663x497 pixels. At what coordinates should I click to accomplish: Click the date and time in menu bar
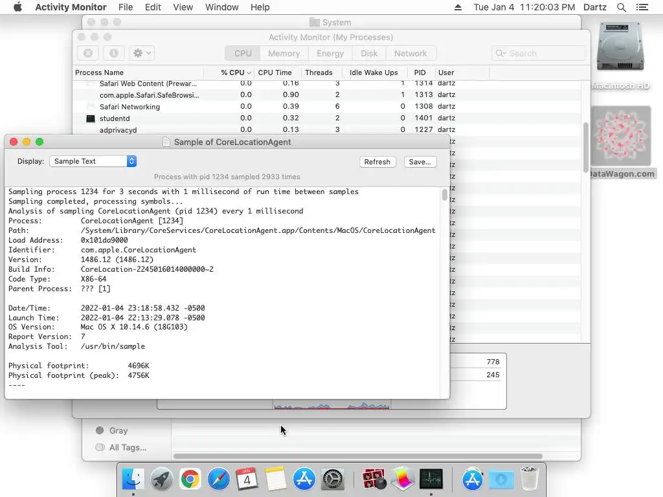(x=524, y=7)
